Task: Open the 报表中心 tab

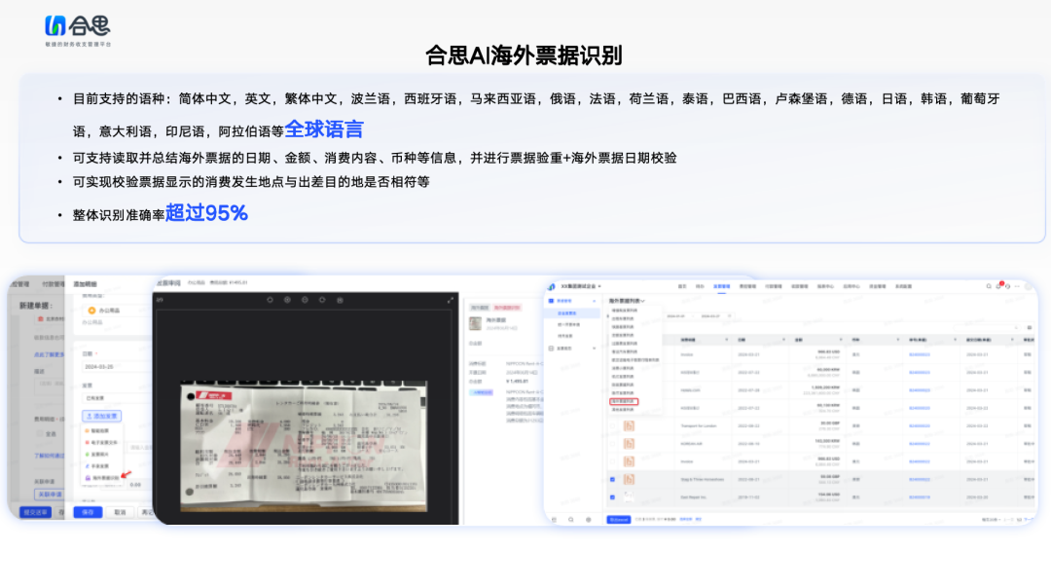Action: click(x=825, y=286)
